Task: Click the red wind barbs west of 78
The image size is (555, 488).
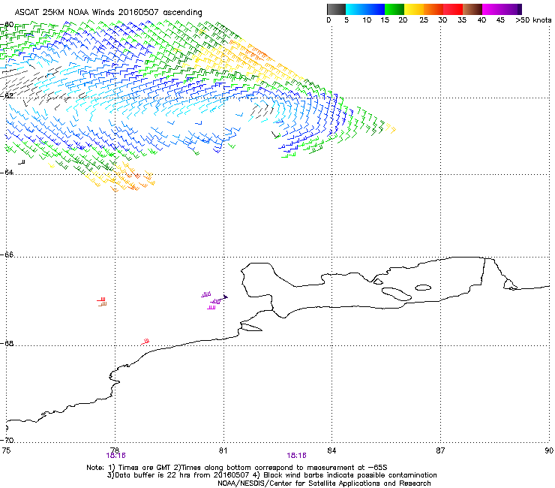Action: point(101,302)
